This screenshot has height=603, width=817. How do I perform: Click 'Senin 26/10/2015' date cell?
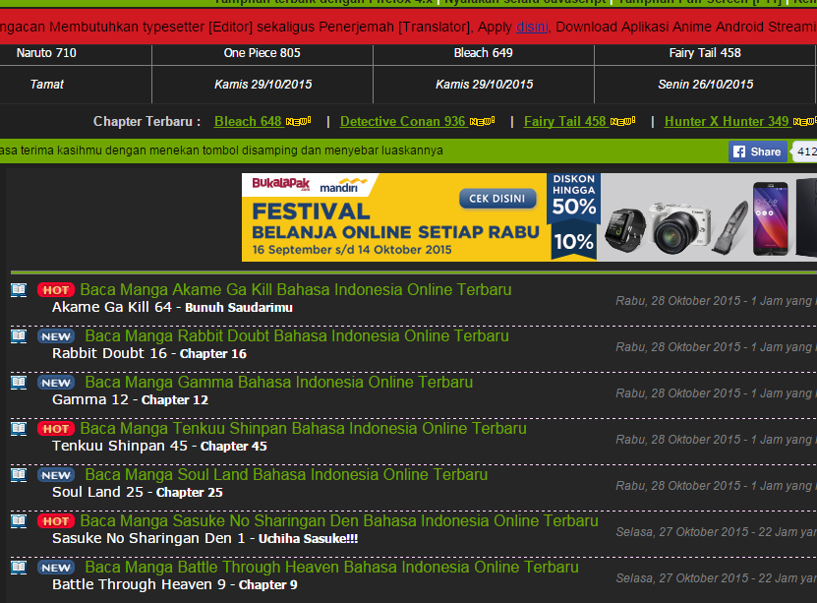tap(706, 85)
